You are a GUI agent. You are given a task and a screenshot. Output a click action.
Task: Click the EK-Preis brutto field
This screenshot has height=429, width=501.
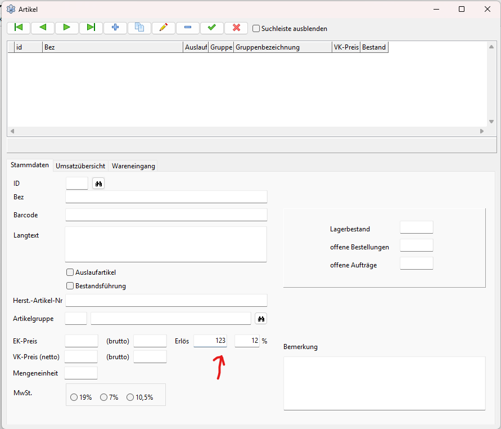coord(150,341)
